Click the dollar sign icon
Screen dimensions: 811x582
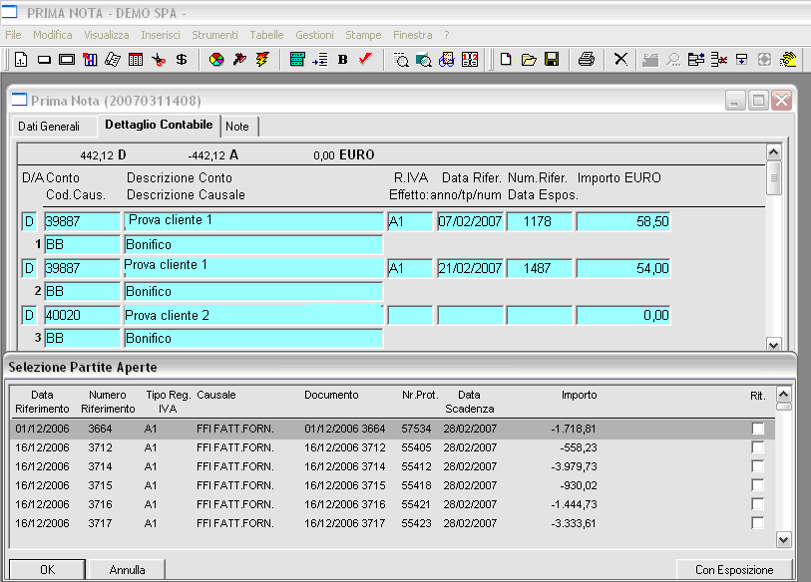point(181,60)
